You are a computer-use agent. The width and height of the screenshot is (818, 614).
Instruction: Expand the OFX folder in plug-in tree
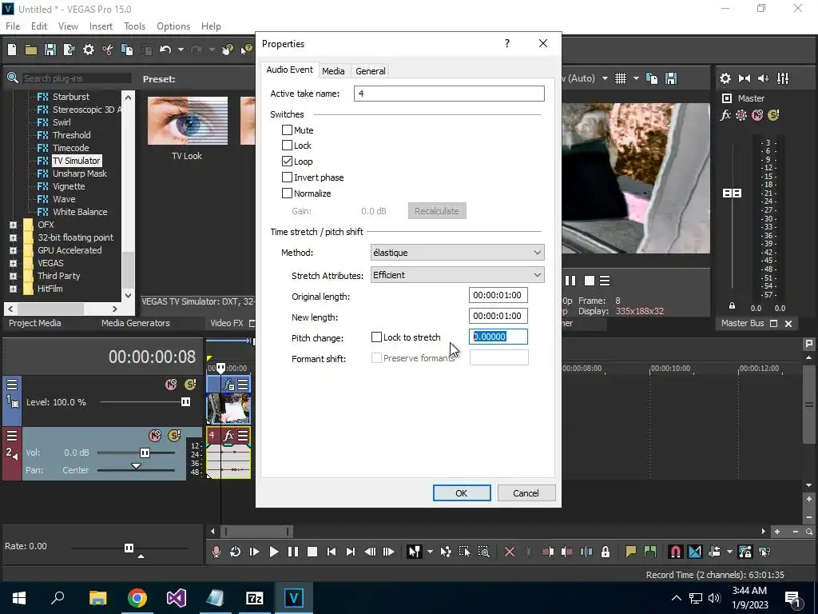13,225
